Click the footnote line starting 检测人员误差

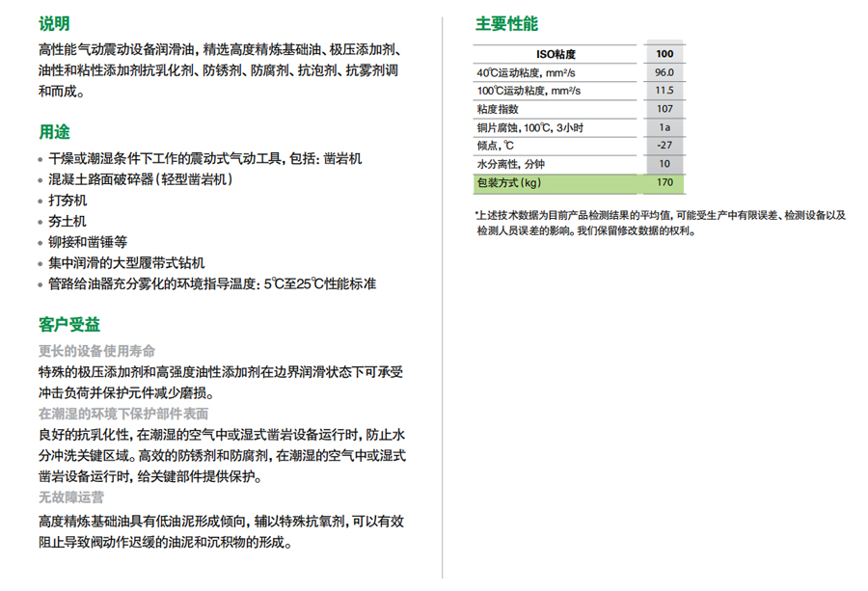[x=586, y=230]
